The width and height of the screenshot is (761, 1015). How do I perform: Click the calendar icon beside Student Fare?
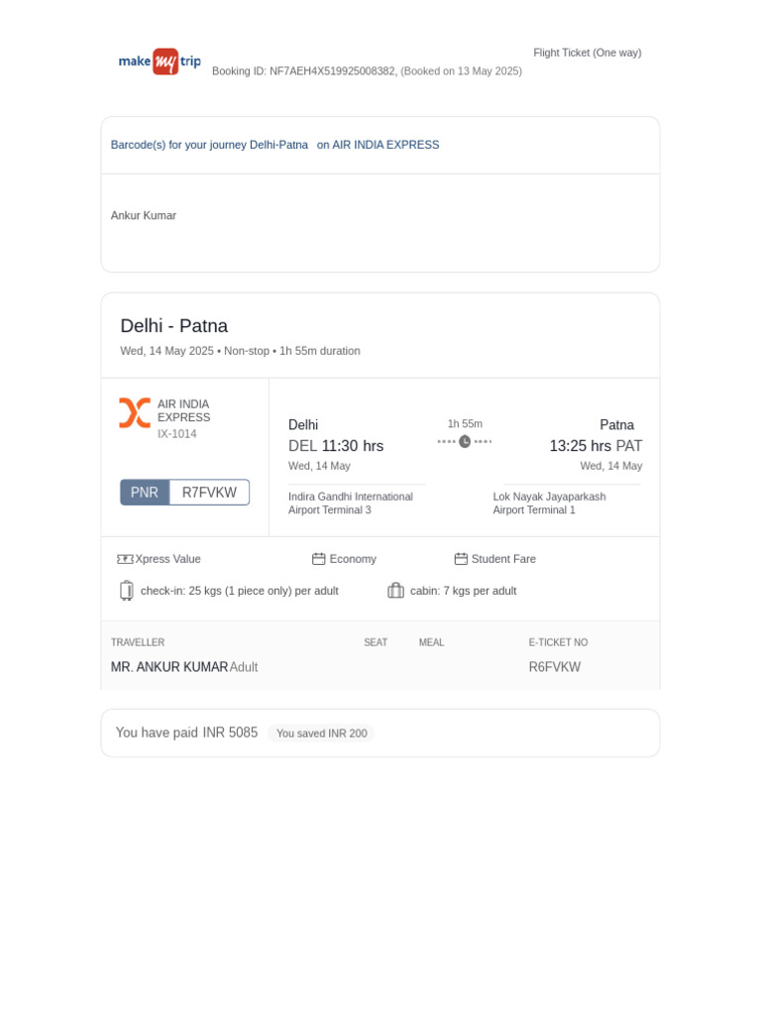click(461, 559)
